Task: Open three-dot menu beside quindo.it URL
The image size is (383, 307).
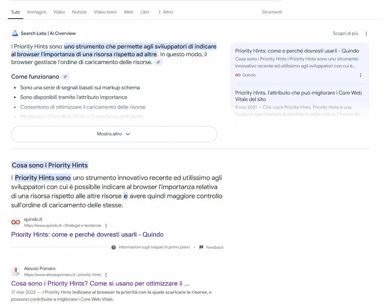Action: click(106, 225)
